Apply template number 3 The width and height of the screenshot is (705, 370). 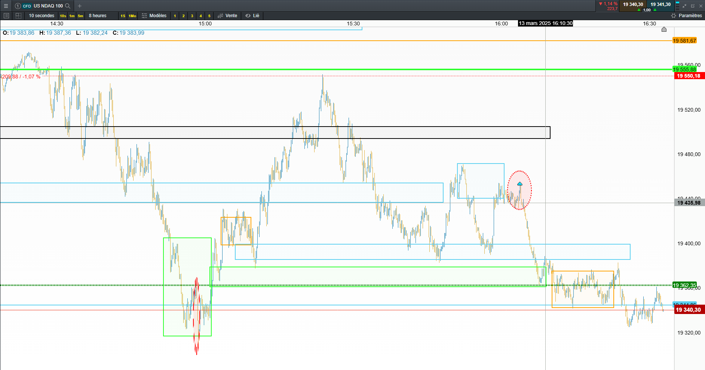[192, 16]
